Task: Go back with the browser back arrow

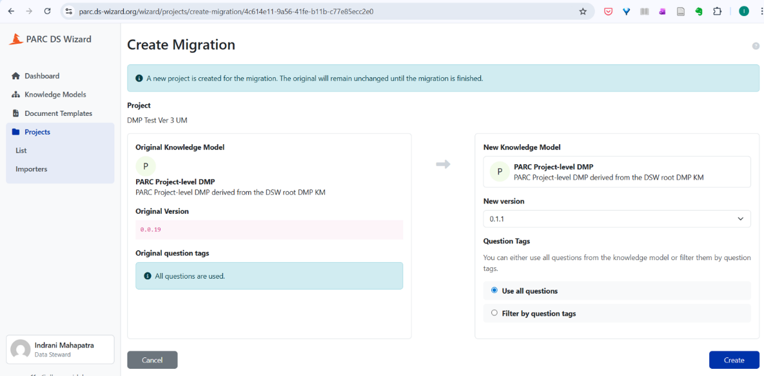Action: click(x=11, y=12)
